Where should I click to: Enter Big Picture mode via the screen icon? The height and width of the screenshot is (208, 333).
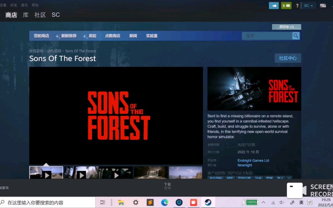tap(322, 5)
